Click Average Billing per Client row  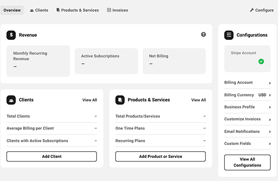tap(51, 128)
